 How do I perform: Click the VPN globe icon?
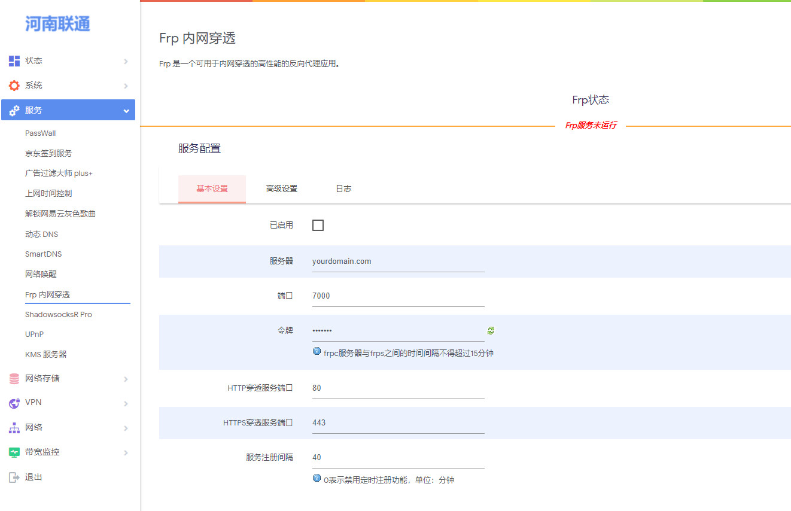click(x=14, y=403)
